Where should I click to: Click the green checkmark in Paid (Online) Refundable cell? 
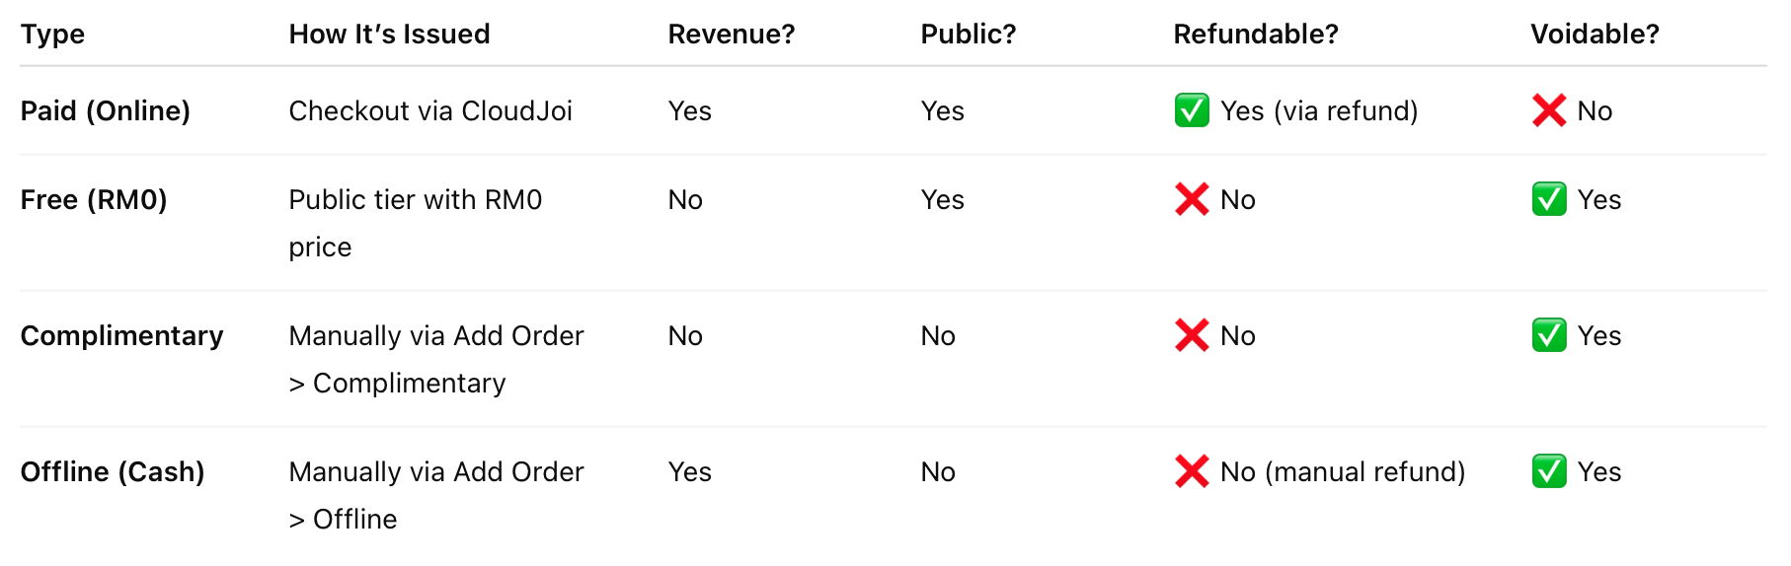coord(1192,110)
